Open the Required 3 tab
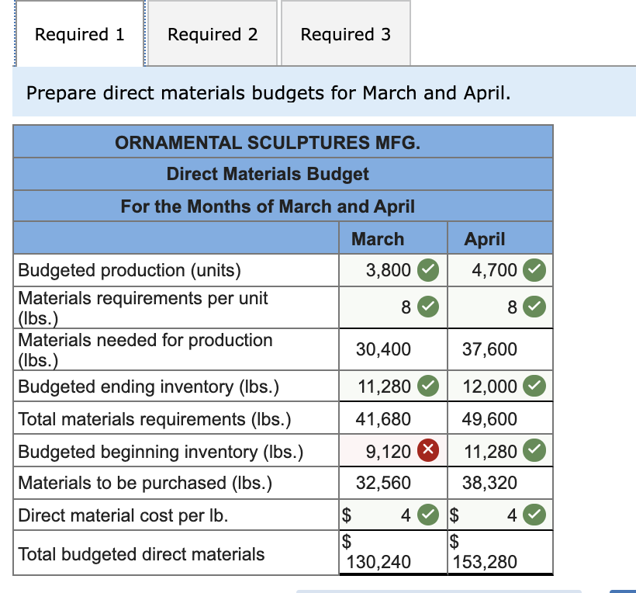This screenshot has height=593, width=636. click(346, 33)
